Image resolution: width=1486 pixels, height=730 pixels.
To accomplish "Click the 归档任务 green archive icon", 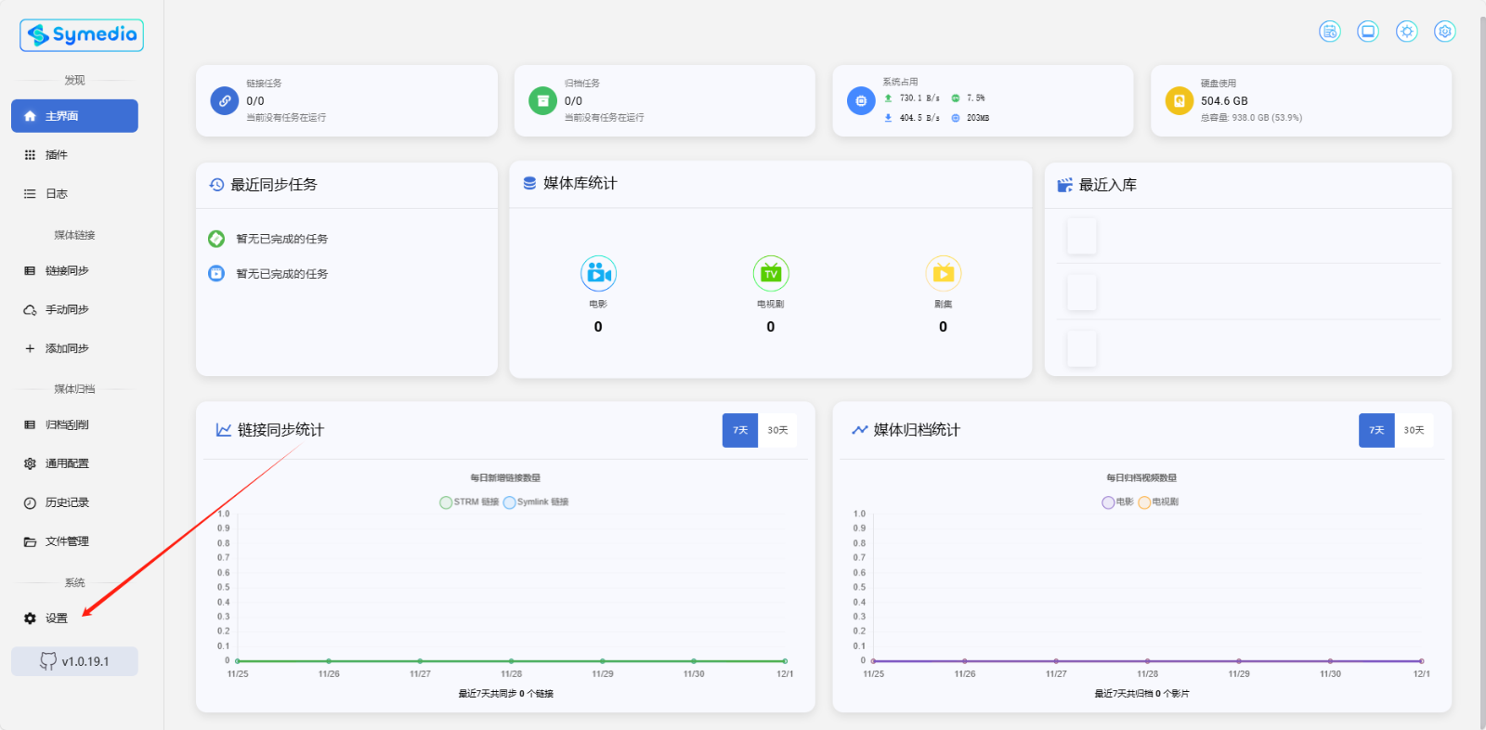I will (542, 100).
